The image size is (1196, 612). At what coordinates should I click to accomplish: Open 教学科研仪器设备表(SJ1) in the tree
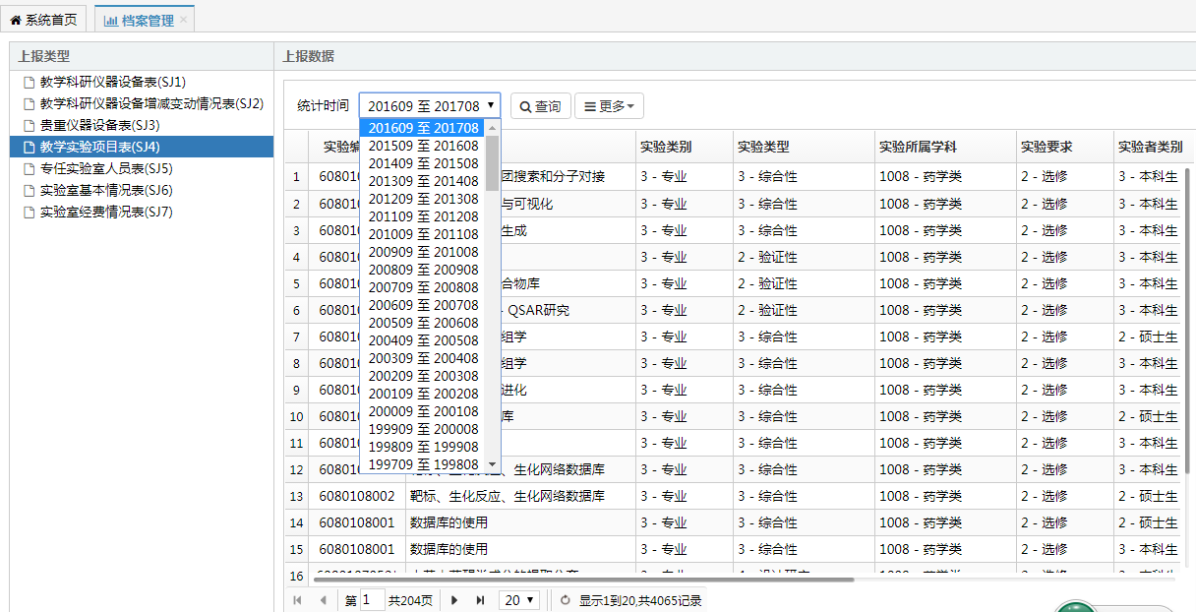coord(112,82)
